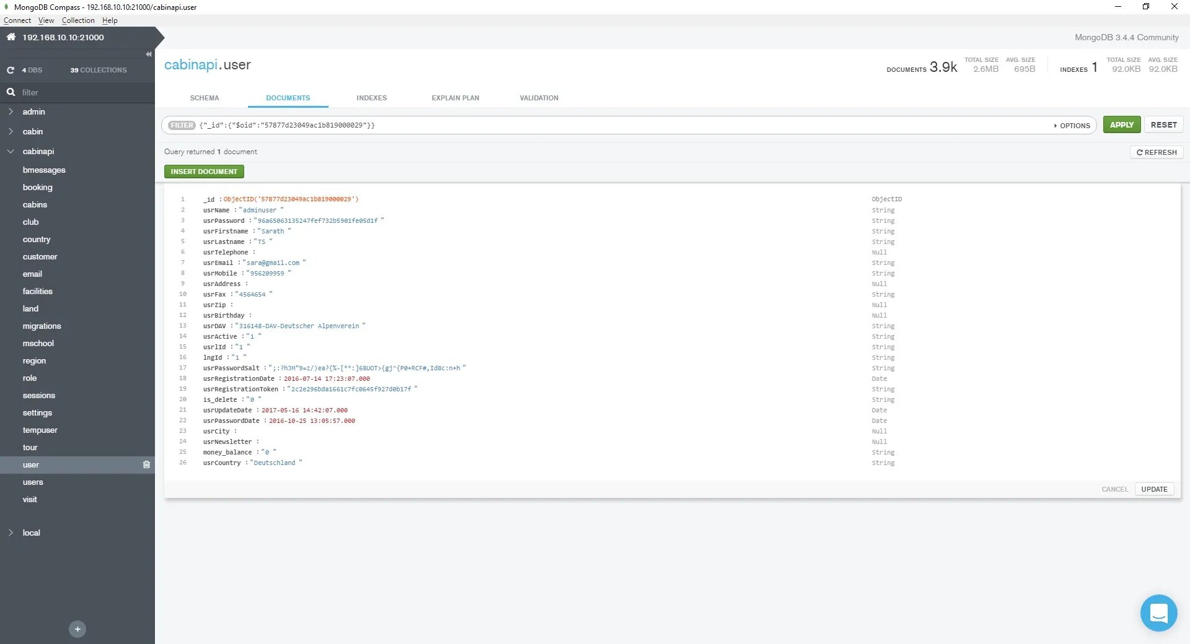The width and height of the screenshot is (1190, 644).
Task: Open the Connect menu
Action: click(17, 20)
